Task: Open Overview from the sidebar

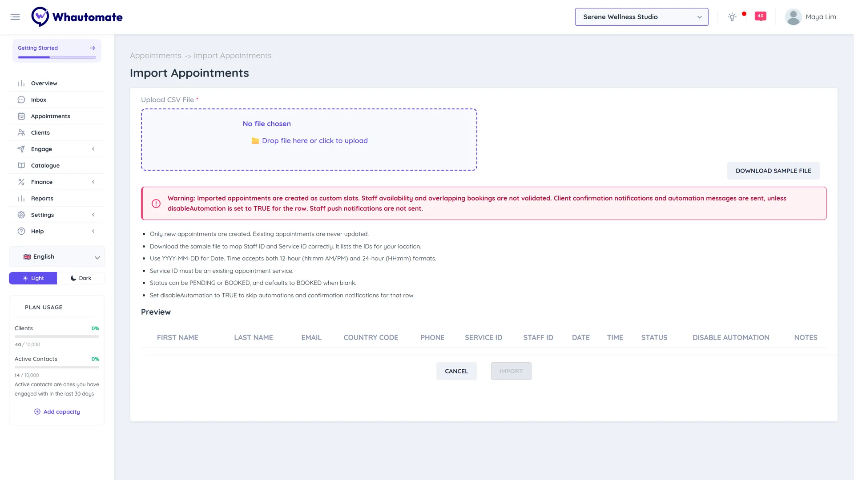Action: pos(57,84)
